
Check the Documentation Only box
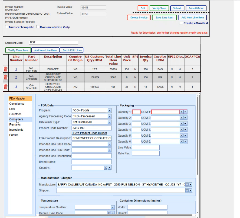click(x=38, y=27)
